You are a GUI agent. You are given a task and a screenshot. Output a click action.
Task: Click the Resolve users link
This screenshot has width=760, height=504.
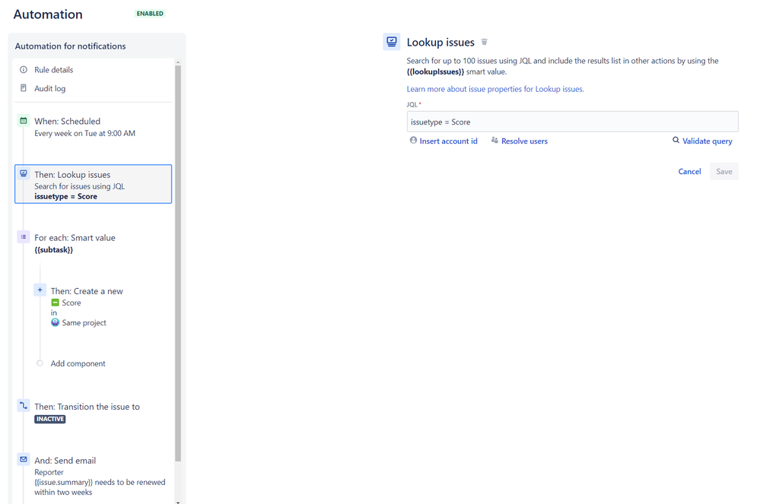[x=524, y=141]
